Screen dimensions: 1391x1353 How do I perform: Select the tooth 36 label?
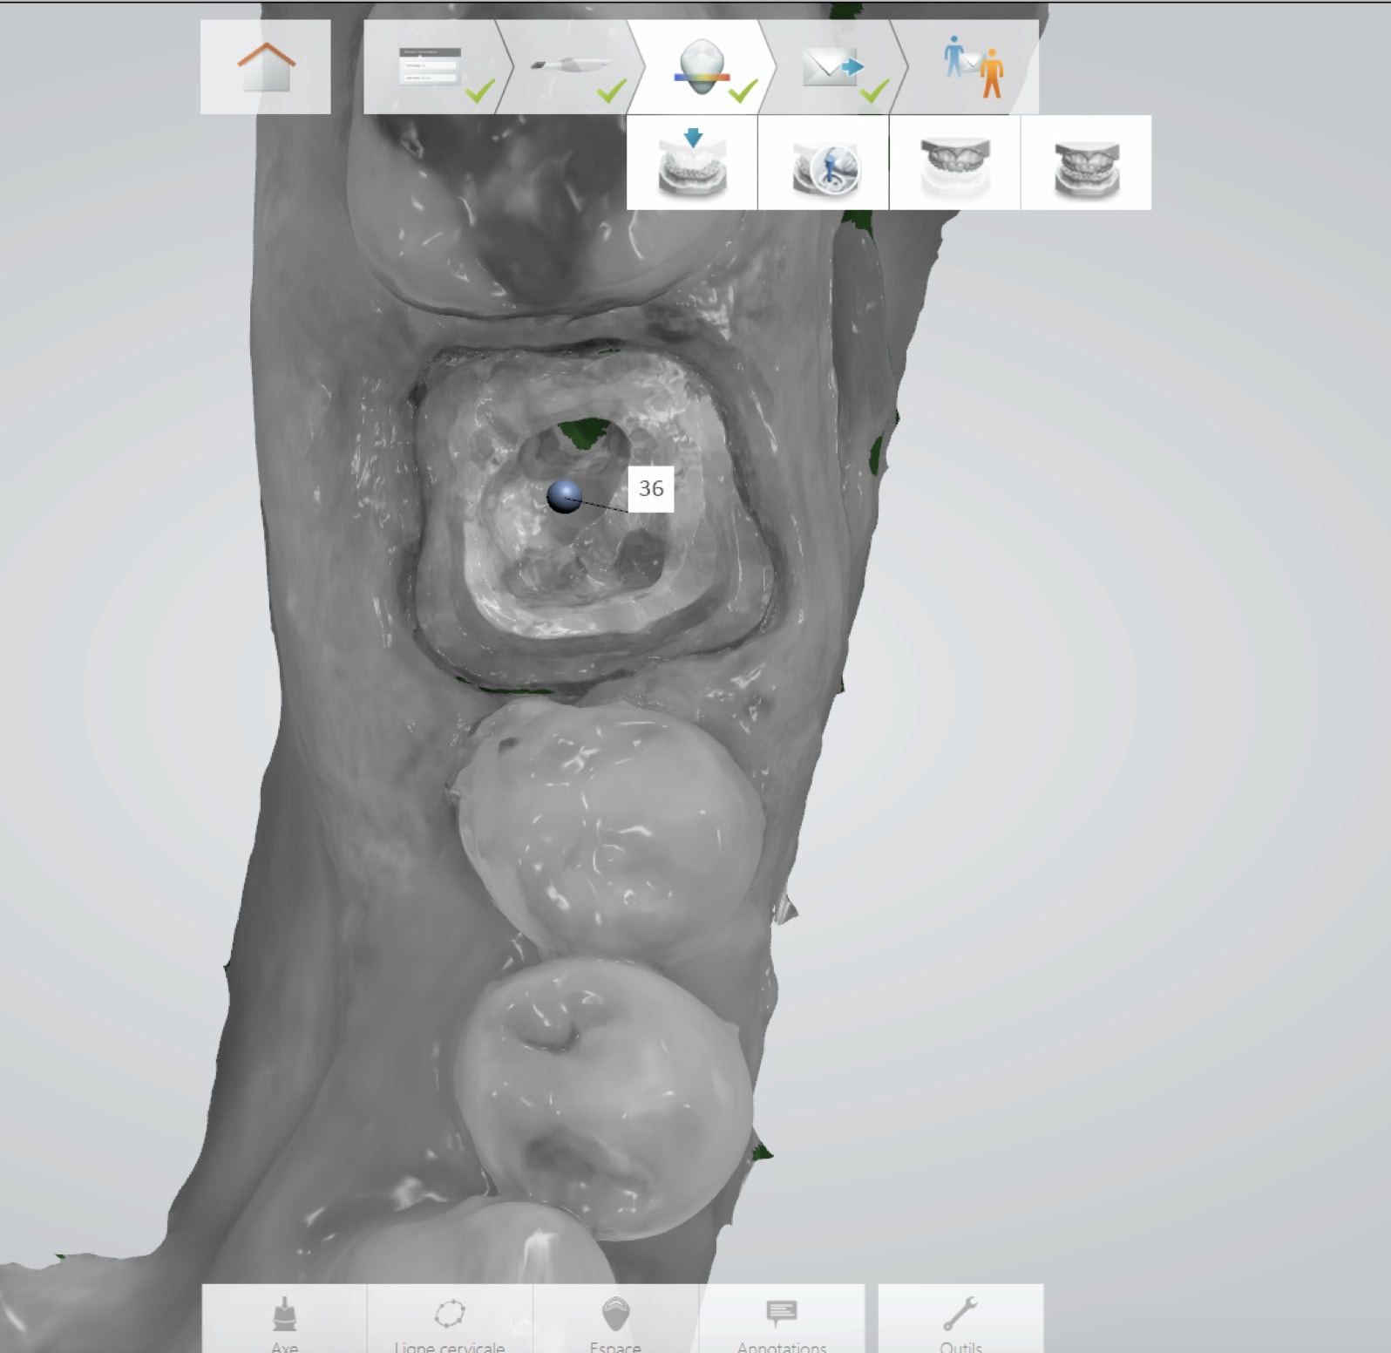[651, 489]
